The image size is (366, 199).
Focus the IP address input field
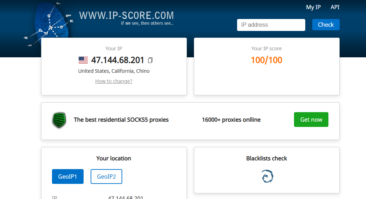271,25
